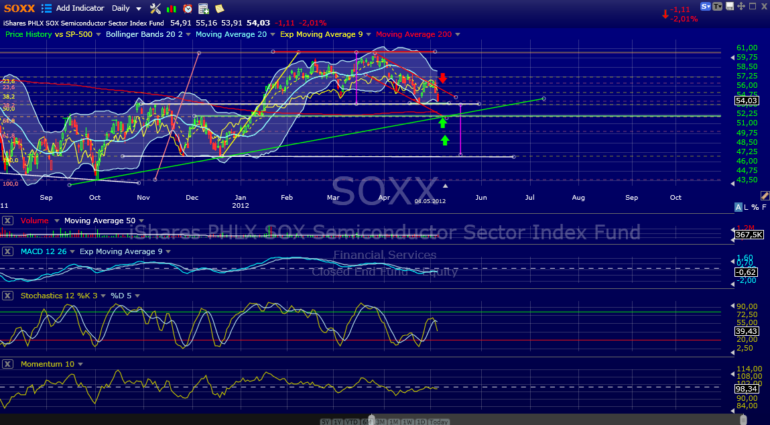Open the blue S style dropdown

[706, 7]
